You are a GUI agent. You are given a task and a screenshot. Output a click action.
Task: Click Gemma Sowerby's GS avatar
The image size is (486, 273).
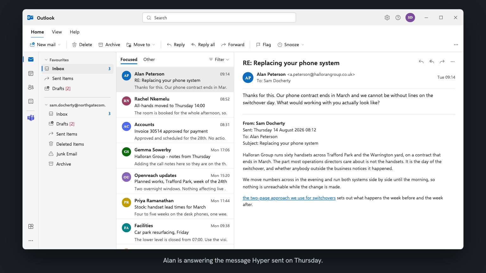click(x=126, y=152)
